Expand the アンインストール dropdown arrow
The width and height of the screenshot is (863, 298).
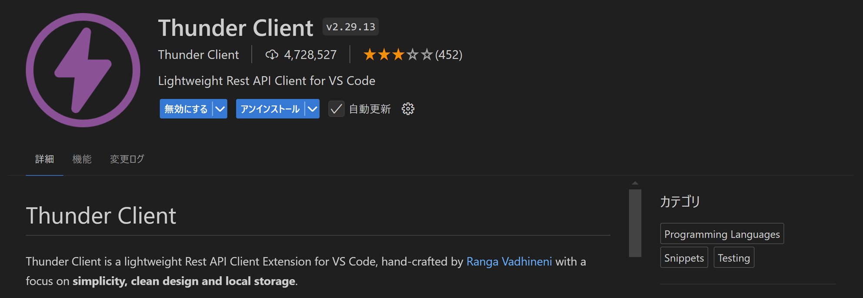coord(313,109)
